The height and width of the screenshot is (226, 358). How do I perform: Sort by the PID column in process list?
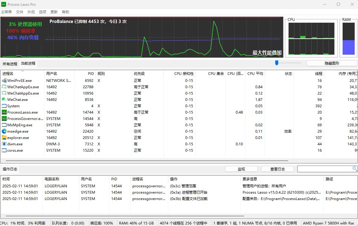click(85, 73)
